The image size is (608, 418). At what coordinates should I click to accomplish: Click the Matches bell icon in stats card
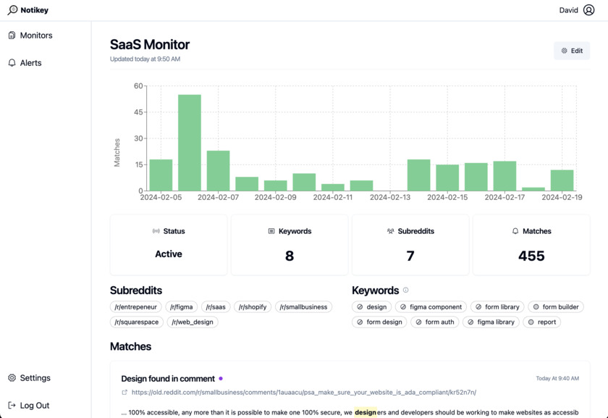(x=515, y=231)
